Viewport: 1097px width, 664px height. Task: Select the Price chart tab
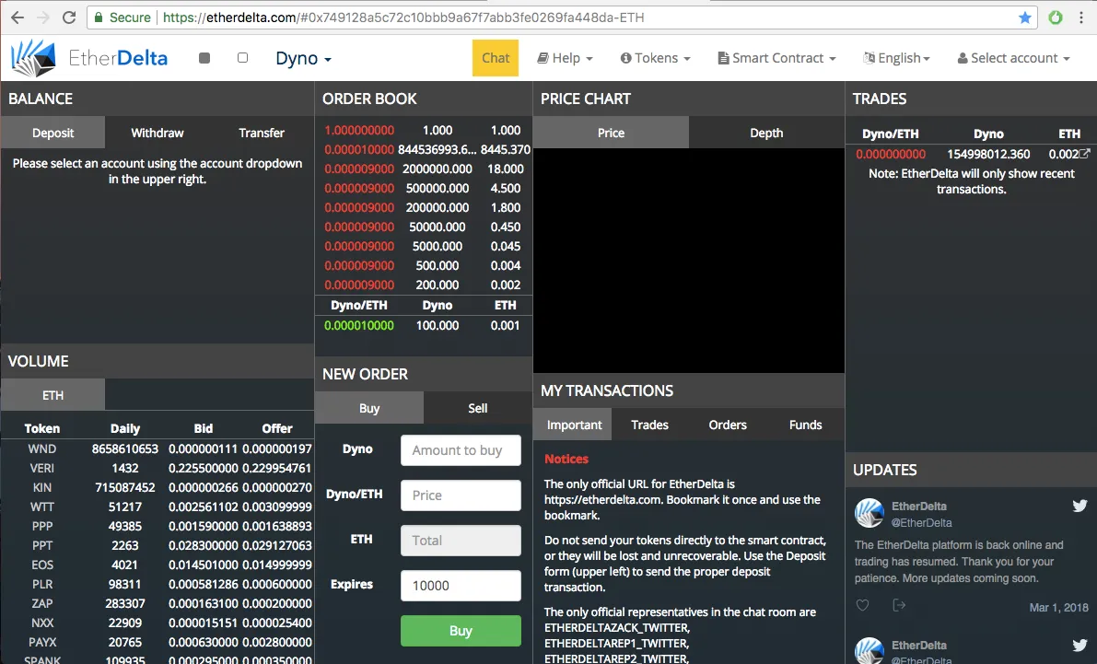coord(611,133)
